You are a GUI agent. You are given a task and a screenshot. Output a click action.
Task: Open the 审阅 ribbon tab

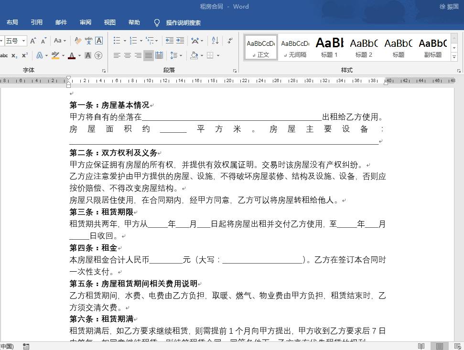tap(86, 22)
